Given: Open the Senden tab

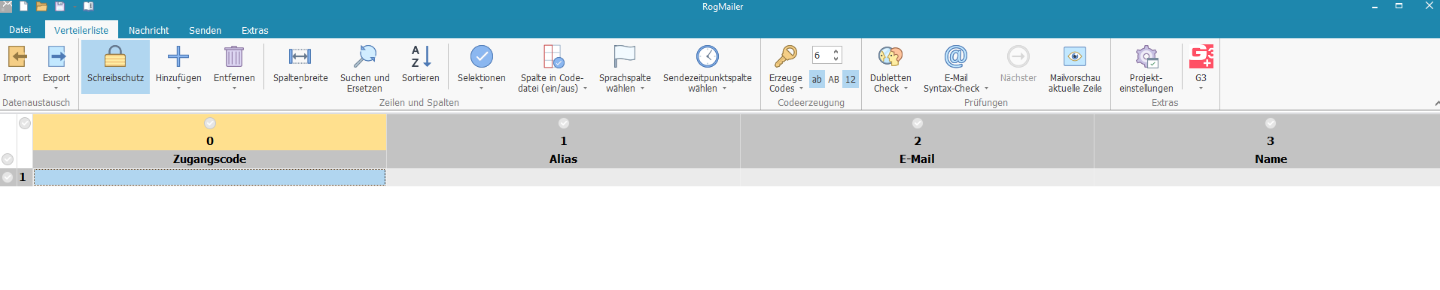Looking at the screenshot, I should tap(205, 30).
